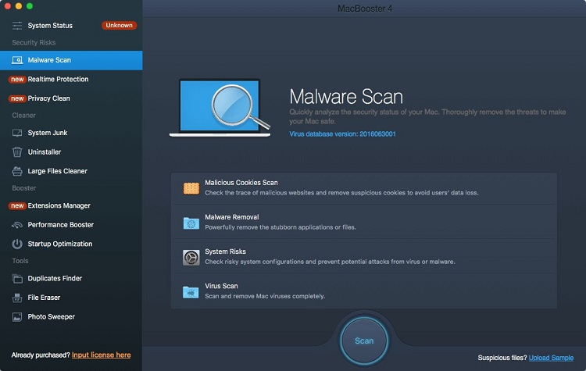Open Large Files Cleaner

[x=71, y=171]
